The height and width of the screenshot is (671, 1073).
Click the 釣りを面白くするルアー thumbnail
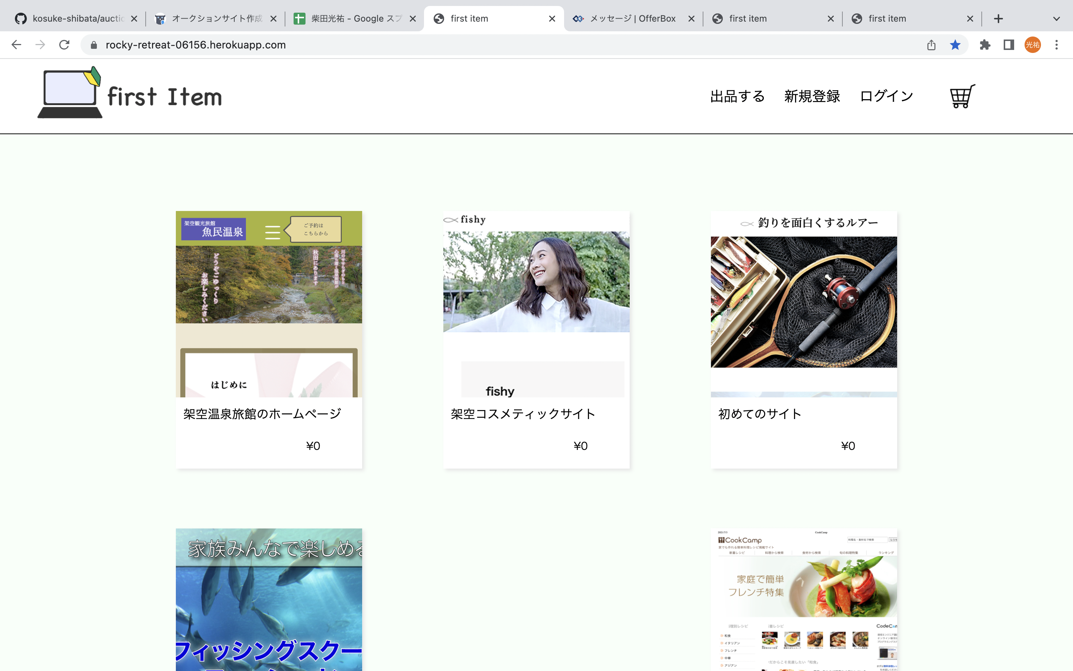tap(803, 304)
